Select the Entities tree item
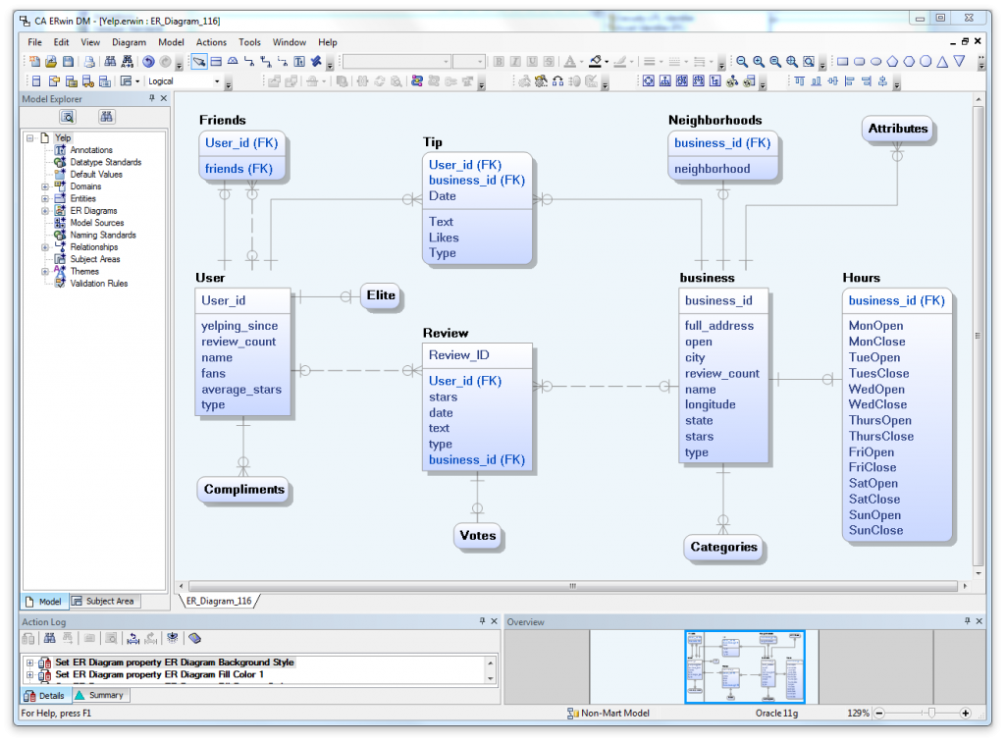 tap(83, 198)
